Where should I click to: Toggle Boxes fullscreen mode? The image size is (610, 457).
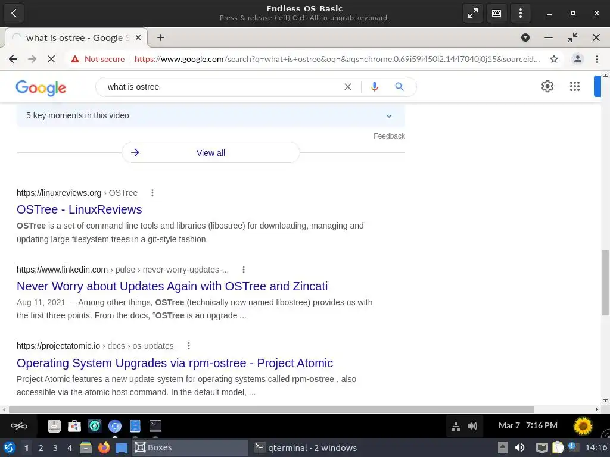[472, 13]
